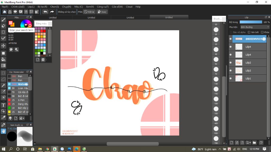Open the Không có tùy chọn dropdown
This screenshot has height=152, width=271.
click(67, 12)
